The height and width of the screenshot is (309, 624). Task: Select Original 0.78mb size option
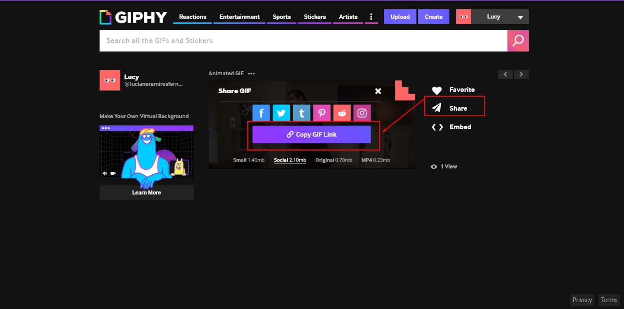[x=334, y=160]
